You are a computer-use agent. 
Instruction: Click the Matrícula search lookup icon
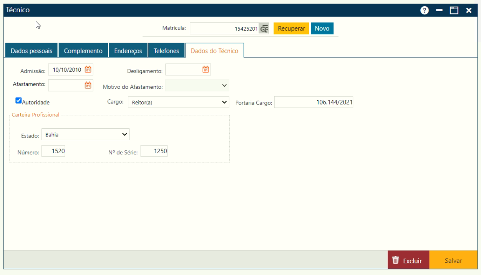pyautogui.click(x=264, y=28)
